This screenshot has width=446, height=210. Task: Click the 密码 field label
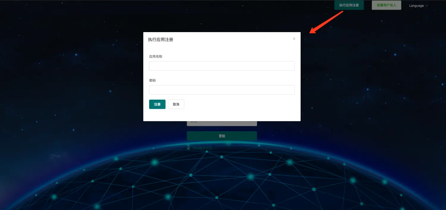click(x=153, y=80)
